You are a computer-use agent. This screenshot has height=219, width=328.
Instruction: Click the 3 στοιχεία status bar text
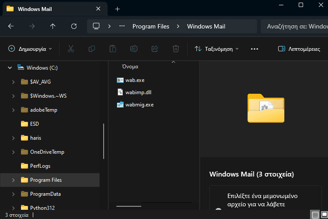[x=17, y=215]
